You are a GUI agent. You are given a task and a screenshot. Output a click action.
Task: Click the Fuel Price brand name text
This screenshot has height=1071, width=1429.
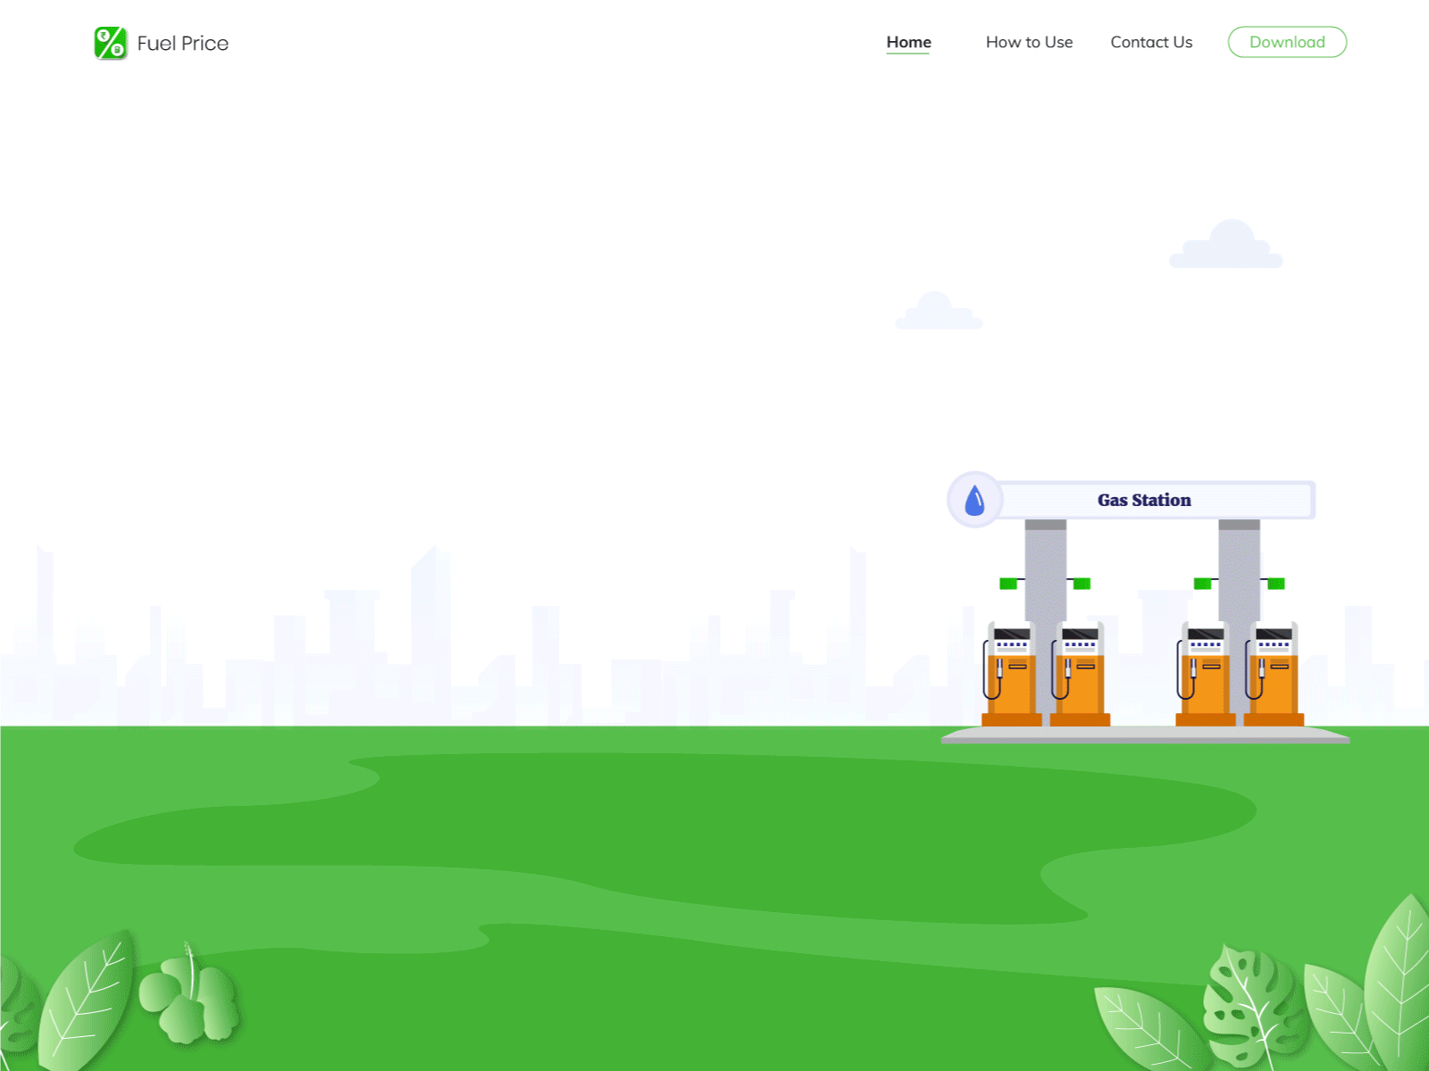point(183,43)
